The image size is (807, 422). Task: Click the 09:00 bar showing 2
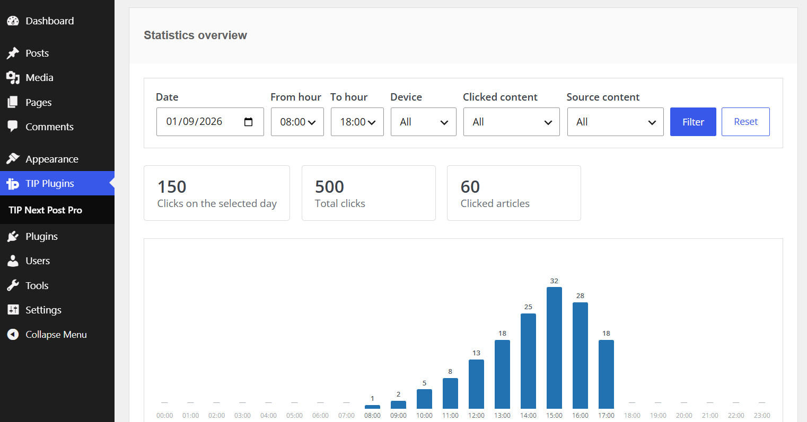pyautogui.click(x=398, y=405)
